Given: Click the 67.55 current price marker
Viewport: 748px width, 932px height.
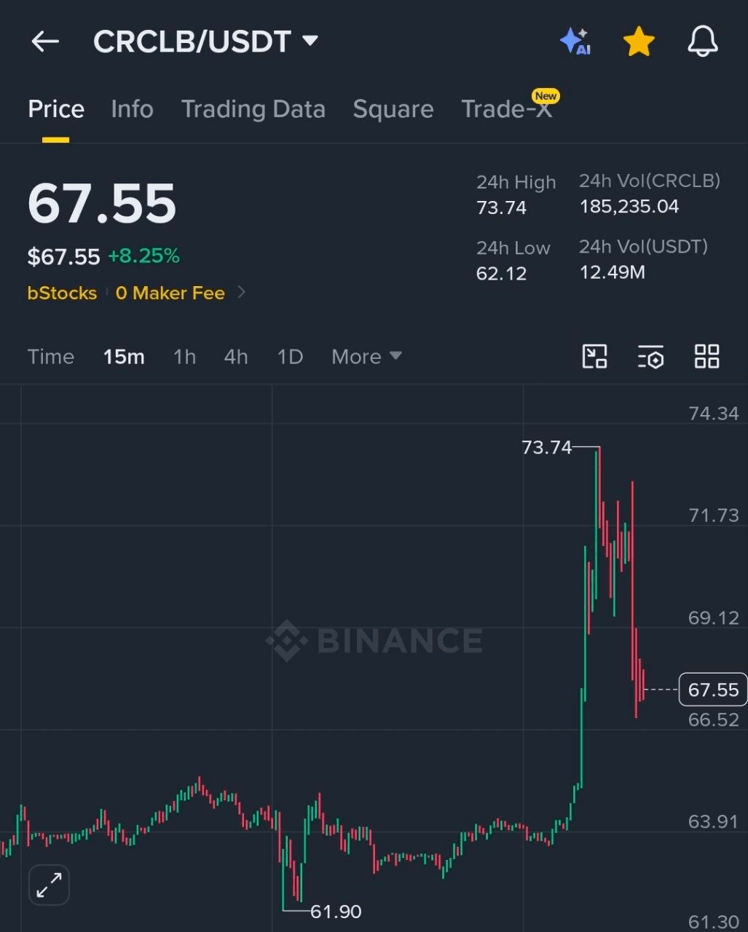Looking at the screenshot, I should [713, 690].
